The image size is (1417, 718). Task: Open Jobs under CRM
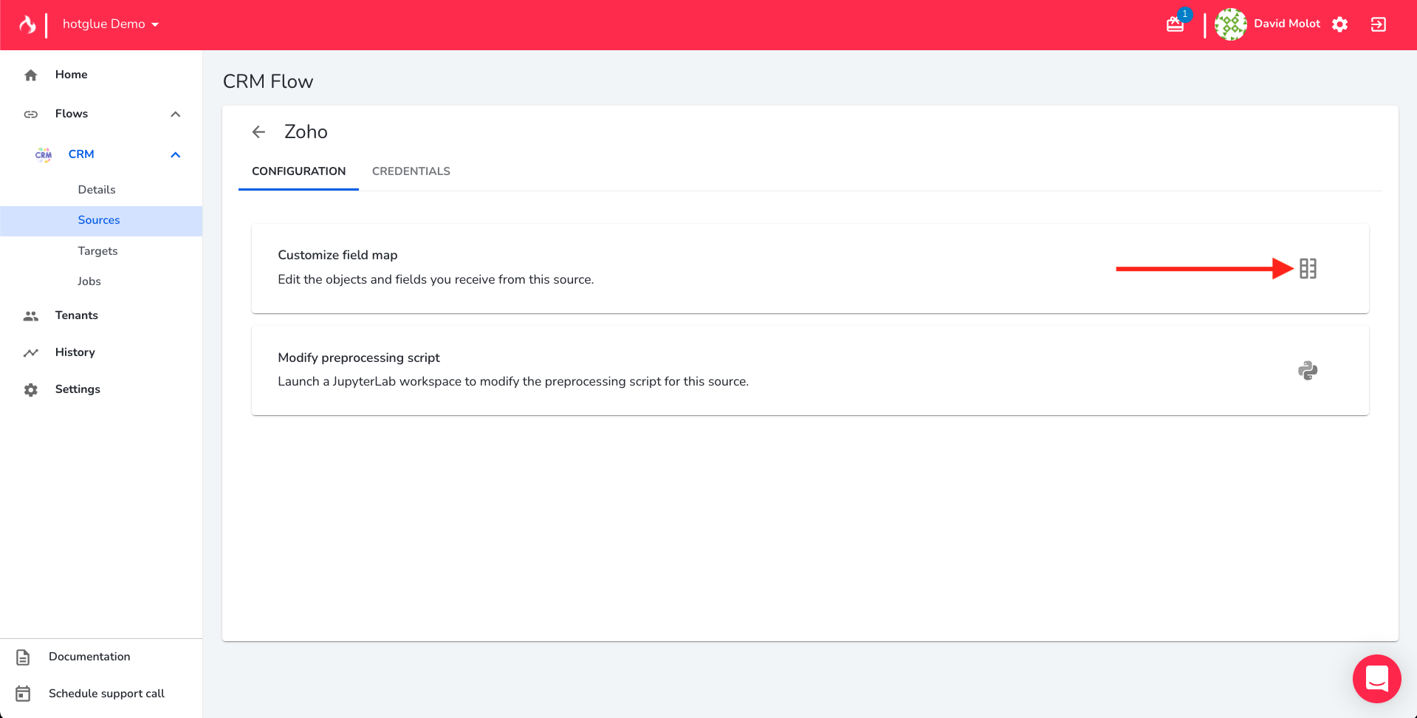pyautogui.click(x=89, y=281)
